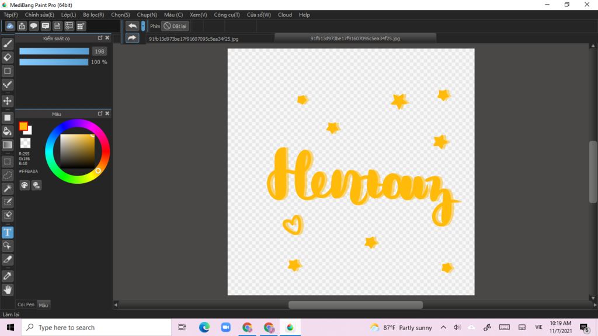598x336 pixels.
Task: Redo the action with the right arrow
Action: coord(133,38)
